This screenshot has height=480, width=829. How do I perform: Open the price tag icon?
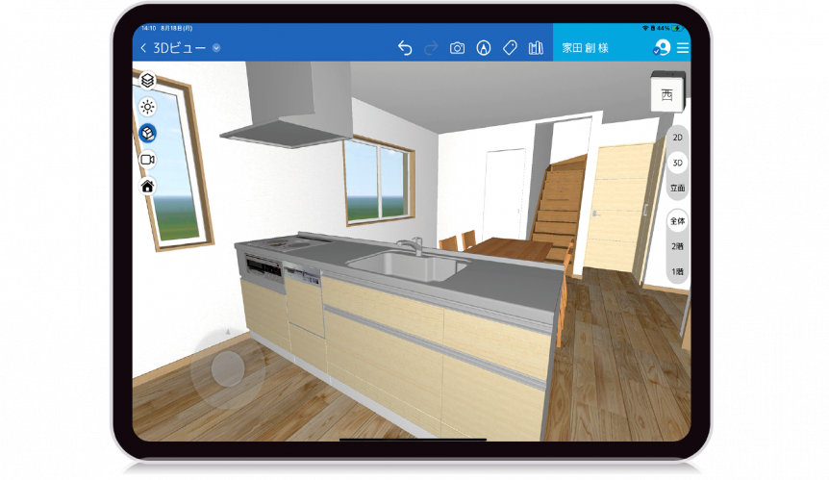point(510,48)
